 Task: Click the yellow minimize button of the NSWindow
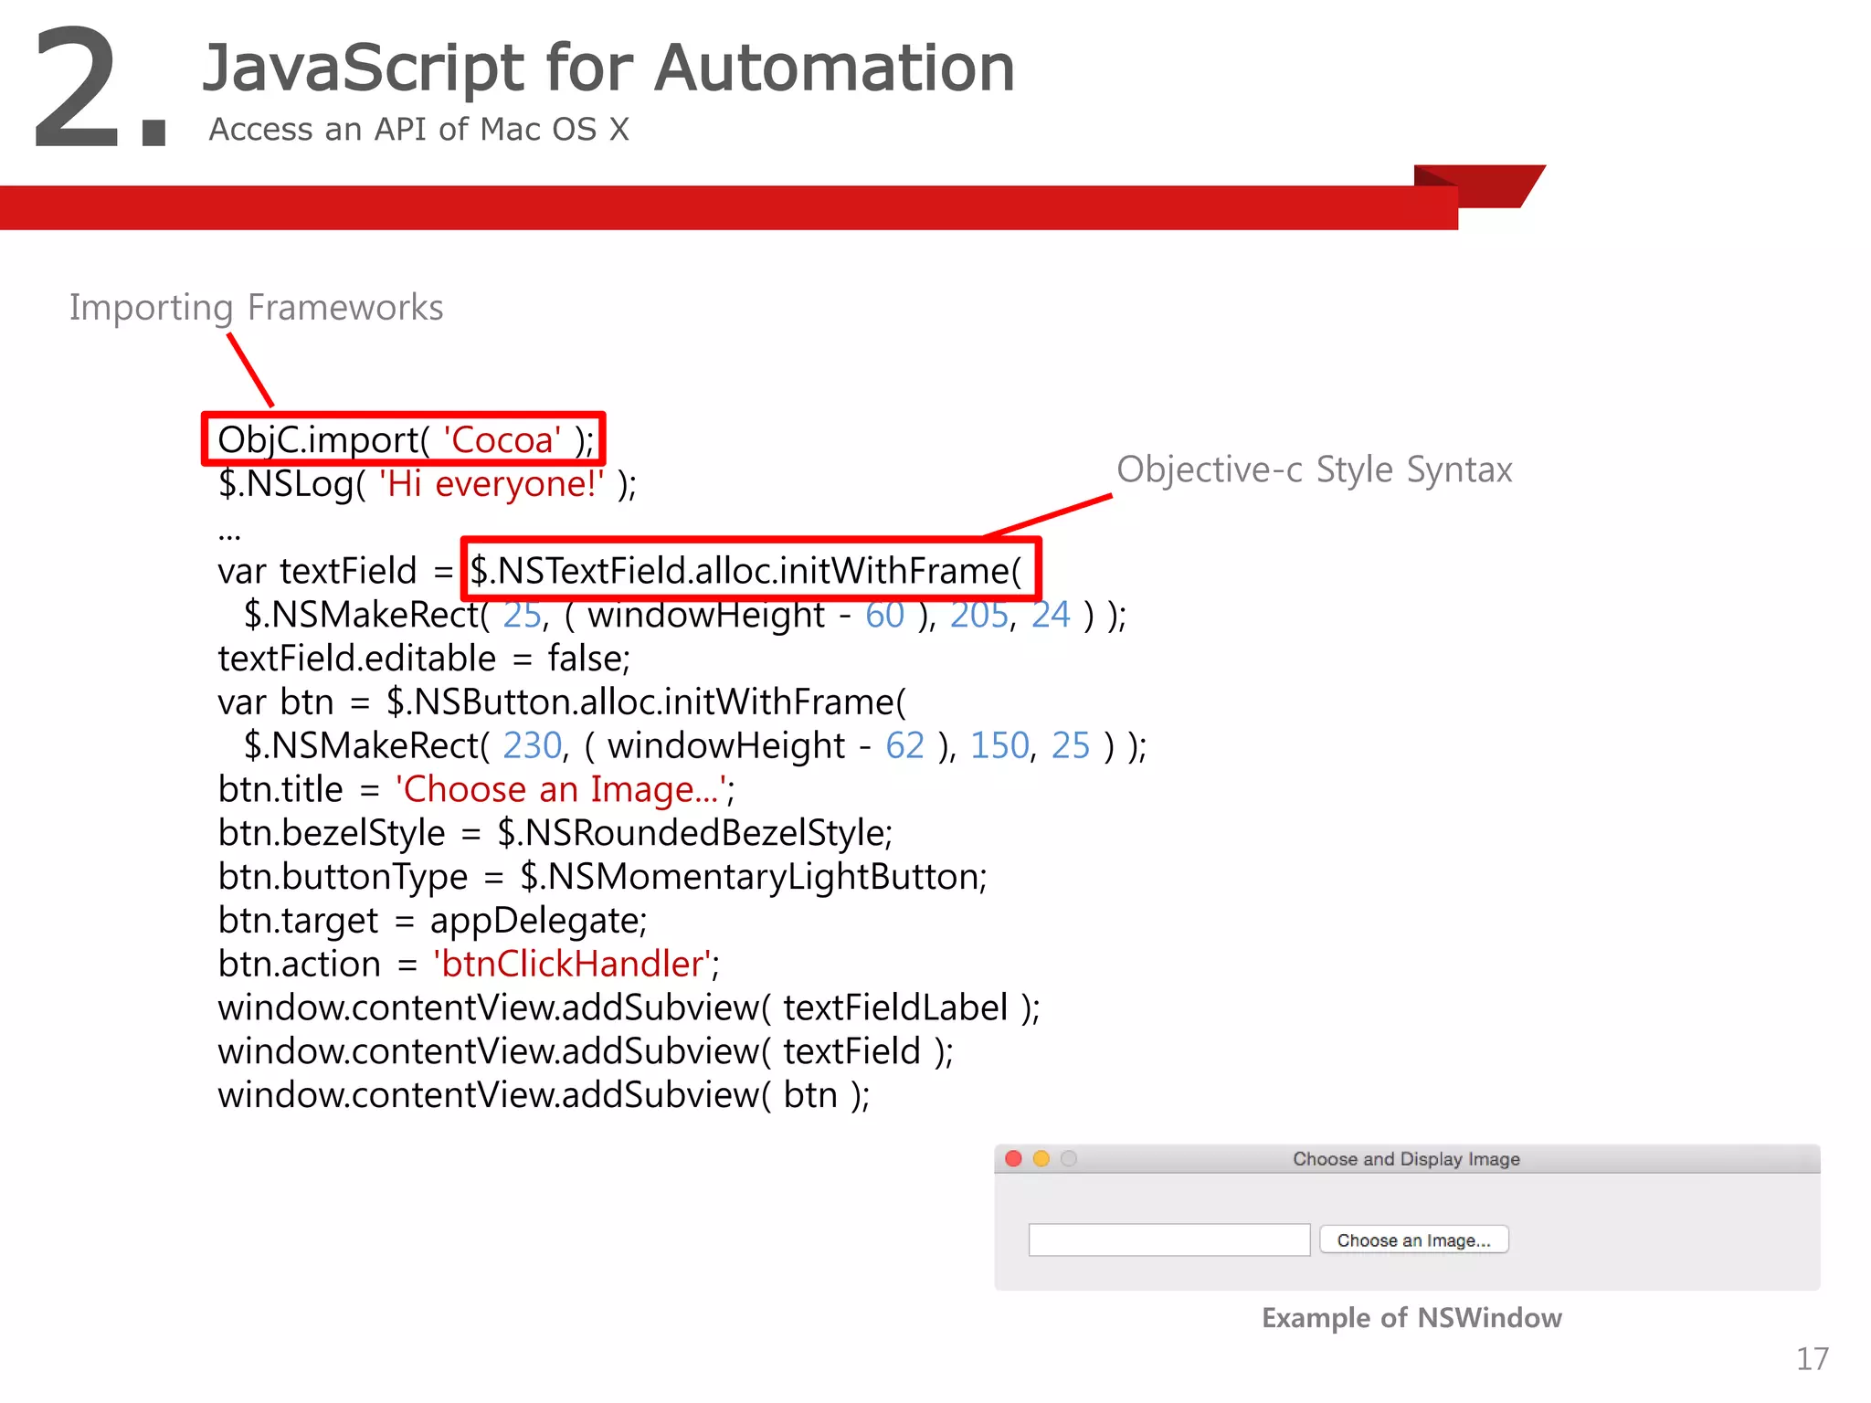tap(1041, 1158)
